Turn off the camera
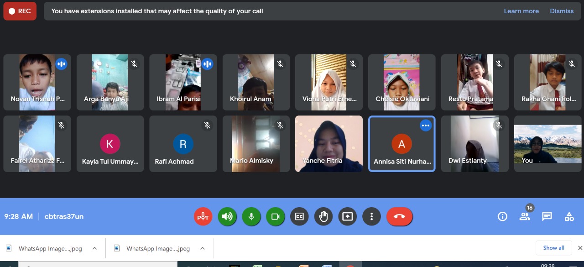 (276, 217)
